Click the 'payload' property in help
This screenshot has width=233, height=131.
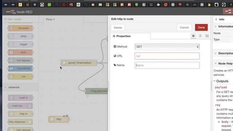pyautogui.click(x=221, y=87)
